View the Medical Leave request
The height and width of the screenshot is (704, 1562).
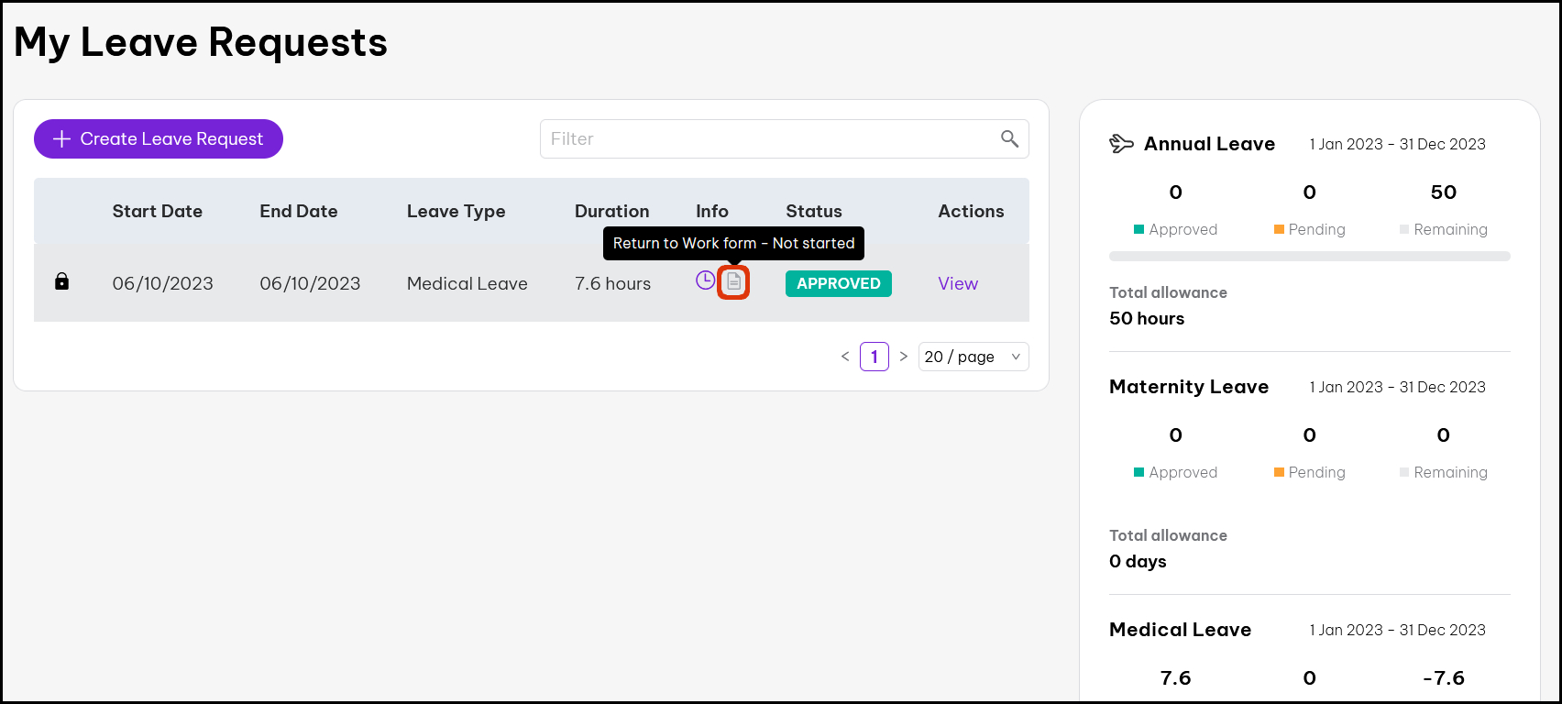(x=958, y=283)
